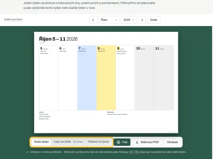Print the planner with Tisk button

[x=122, y=142]
